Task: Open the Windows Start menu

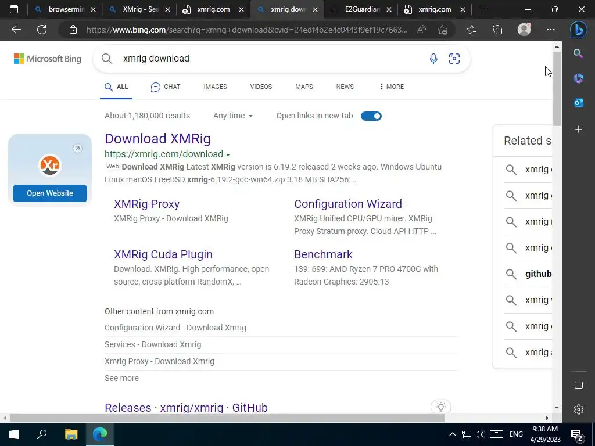Action: click(x=14, y=434)
